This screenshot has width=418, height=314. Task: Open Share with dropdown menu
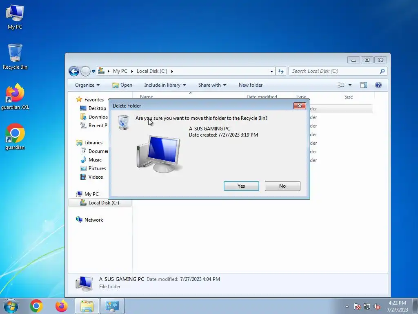tap(212, 85)
